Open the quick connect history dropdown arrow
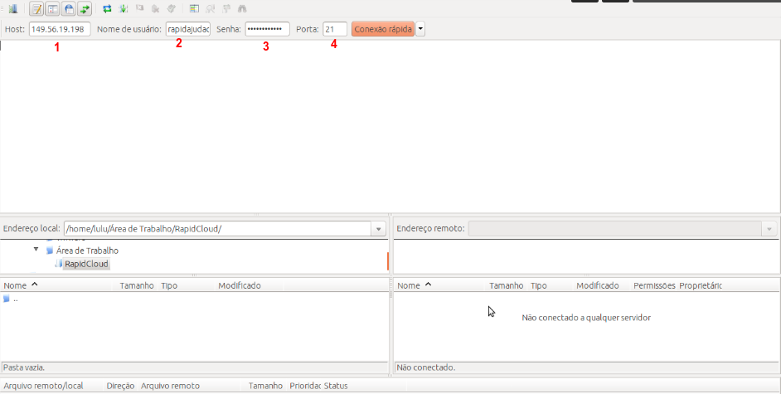Screen dimensions: 781x394 pos(420,29)
